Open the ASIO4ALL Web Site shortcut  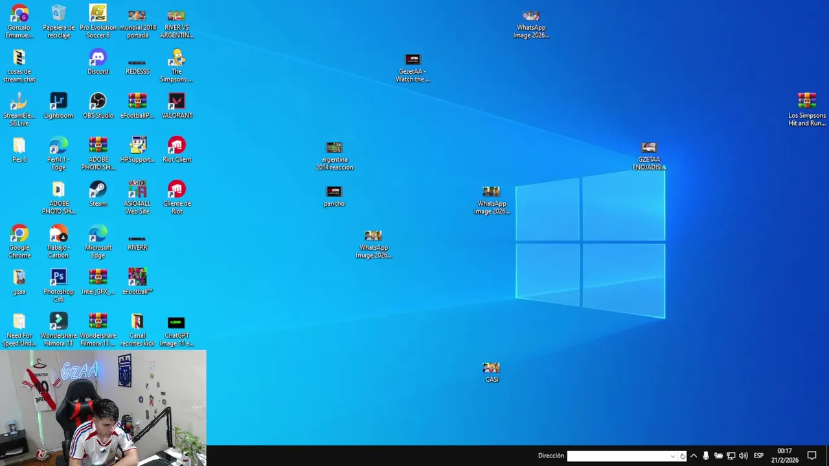[137, 197]
